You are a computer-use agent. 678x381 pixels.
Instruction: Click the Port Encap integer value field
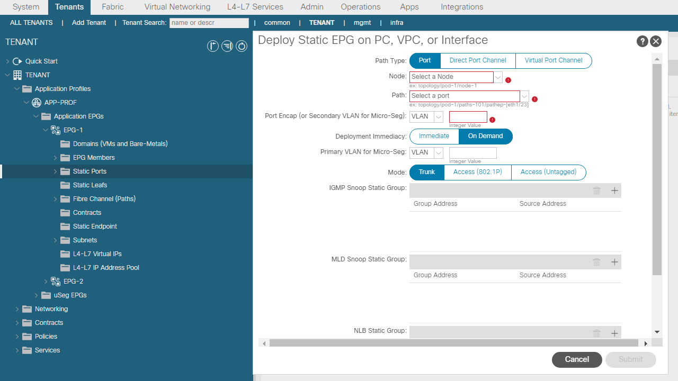click(468, 117)
